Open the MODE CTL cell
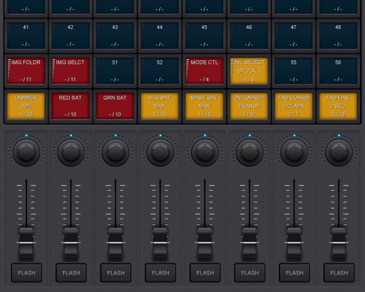Image resolution: width=365 pixels, height=292 pixels. click(204, 71)
